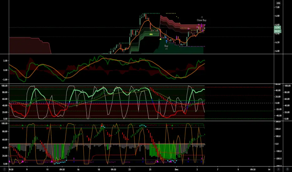Click the 14 date label on the time axis
The image size is (292, 172).
[x=269, y=169]
